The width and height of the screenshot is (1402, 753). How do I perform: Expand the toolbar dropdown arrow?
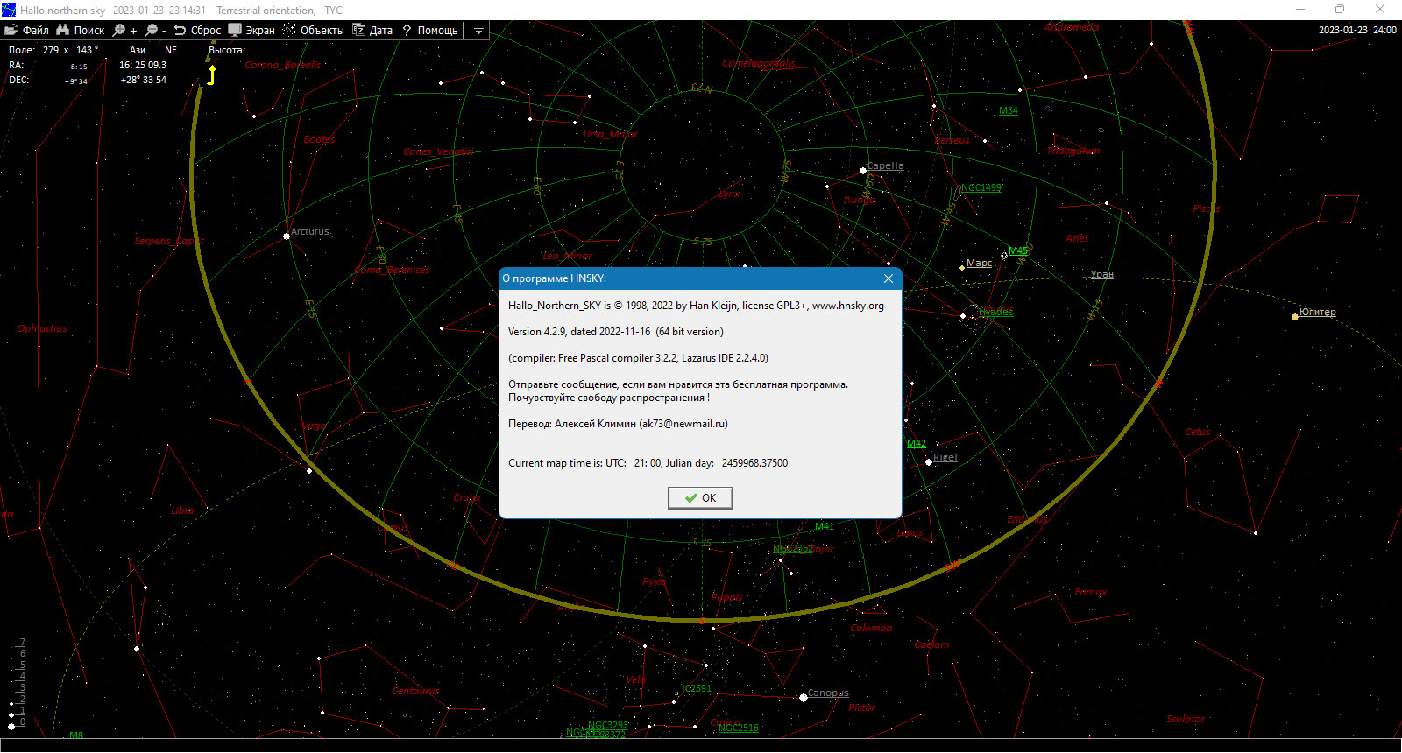pyautogui.click(x=478, y=31)
